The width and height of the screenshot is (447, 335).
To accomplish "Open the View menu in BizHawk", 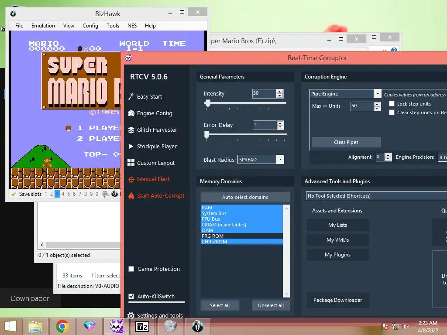I will coord(69,26).
